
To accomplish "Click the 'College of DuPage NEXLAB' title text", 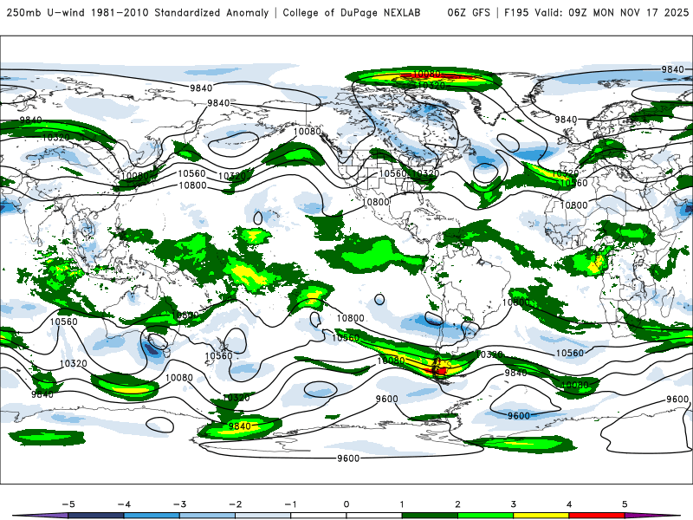I will [x=352, y=13].
